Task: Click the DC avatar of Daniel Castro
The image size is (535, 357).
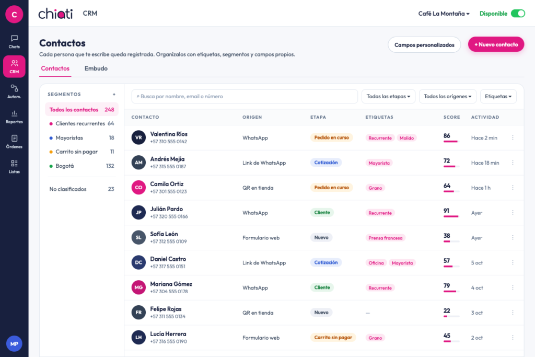Action: tap(138, 262)
